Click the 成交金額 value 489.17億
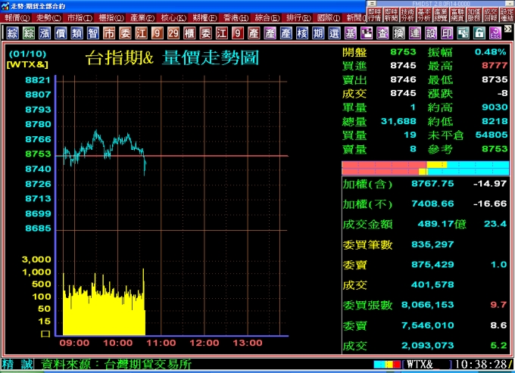515x373 pixels. 442,224
